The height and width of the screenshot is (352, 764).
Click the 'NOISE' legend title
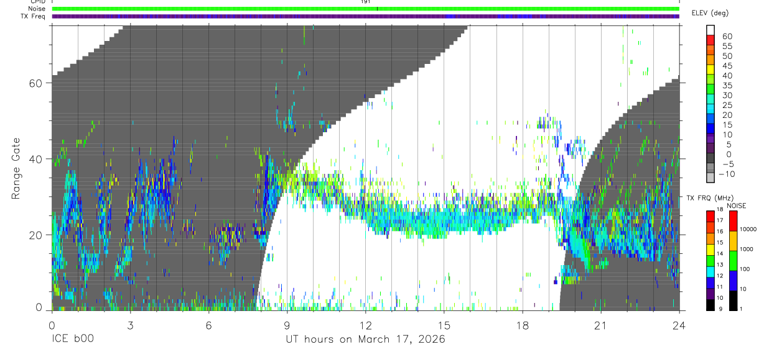[x=737, y=205]
